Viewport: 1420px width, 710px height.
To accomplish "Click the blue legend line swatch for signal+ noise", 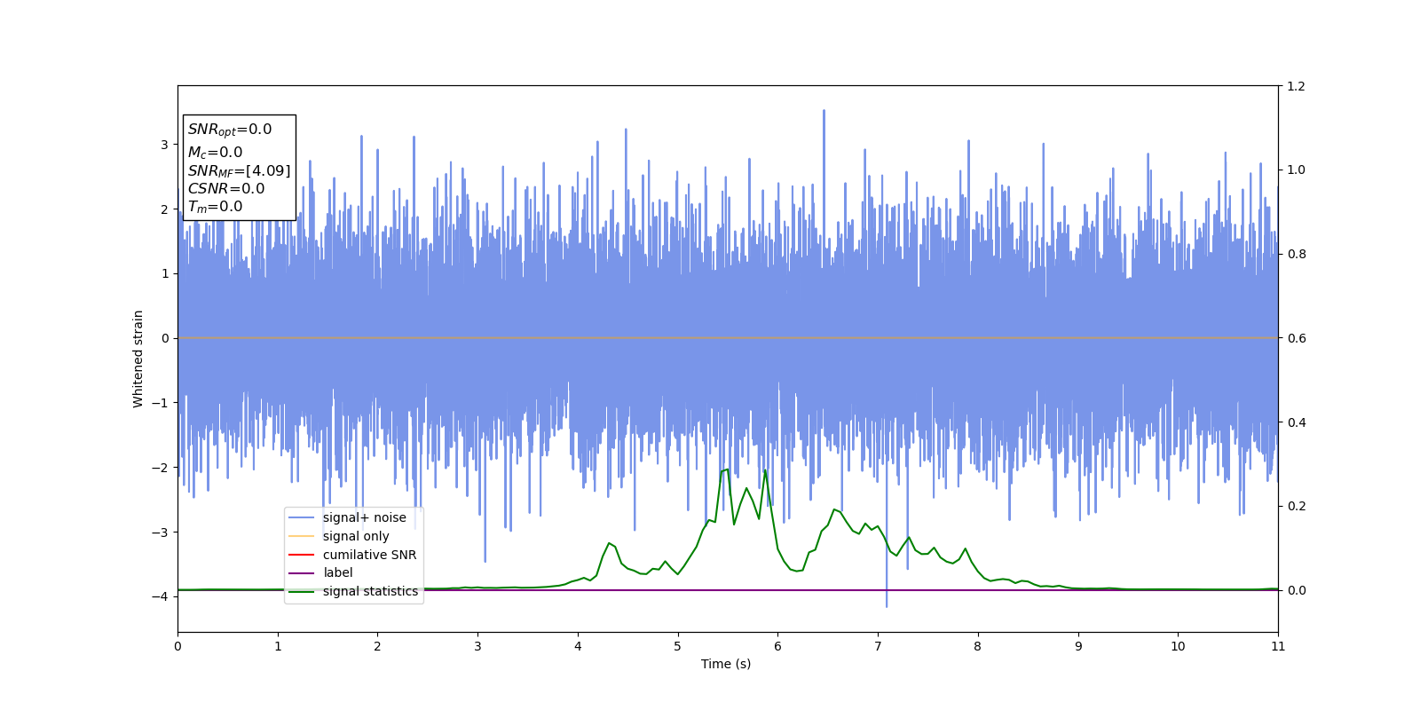I will pyautogui.click(x=302, y=518).
